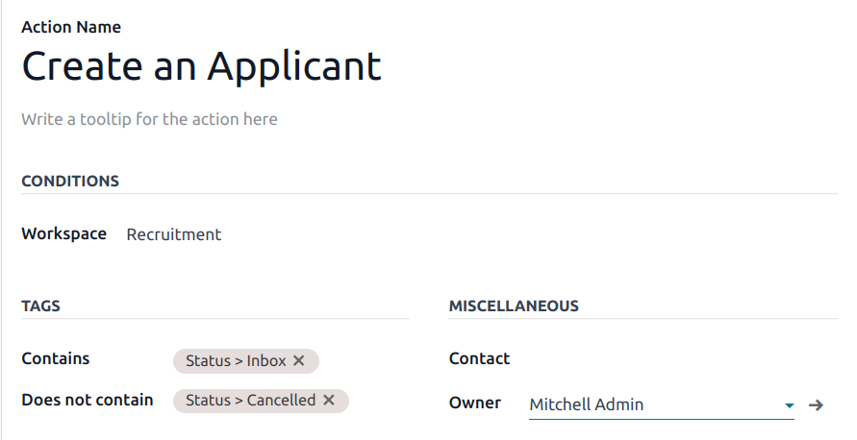Click the action name title field

[x=202, y=66]
